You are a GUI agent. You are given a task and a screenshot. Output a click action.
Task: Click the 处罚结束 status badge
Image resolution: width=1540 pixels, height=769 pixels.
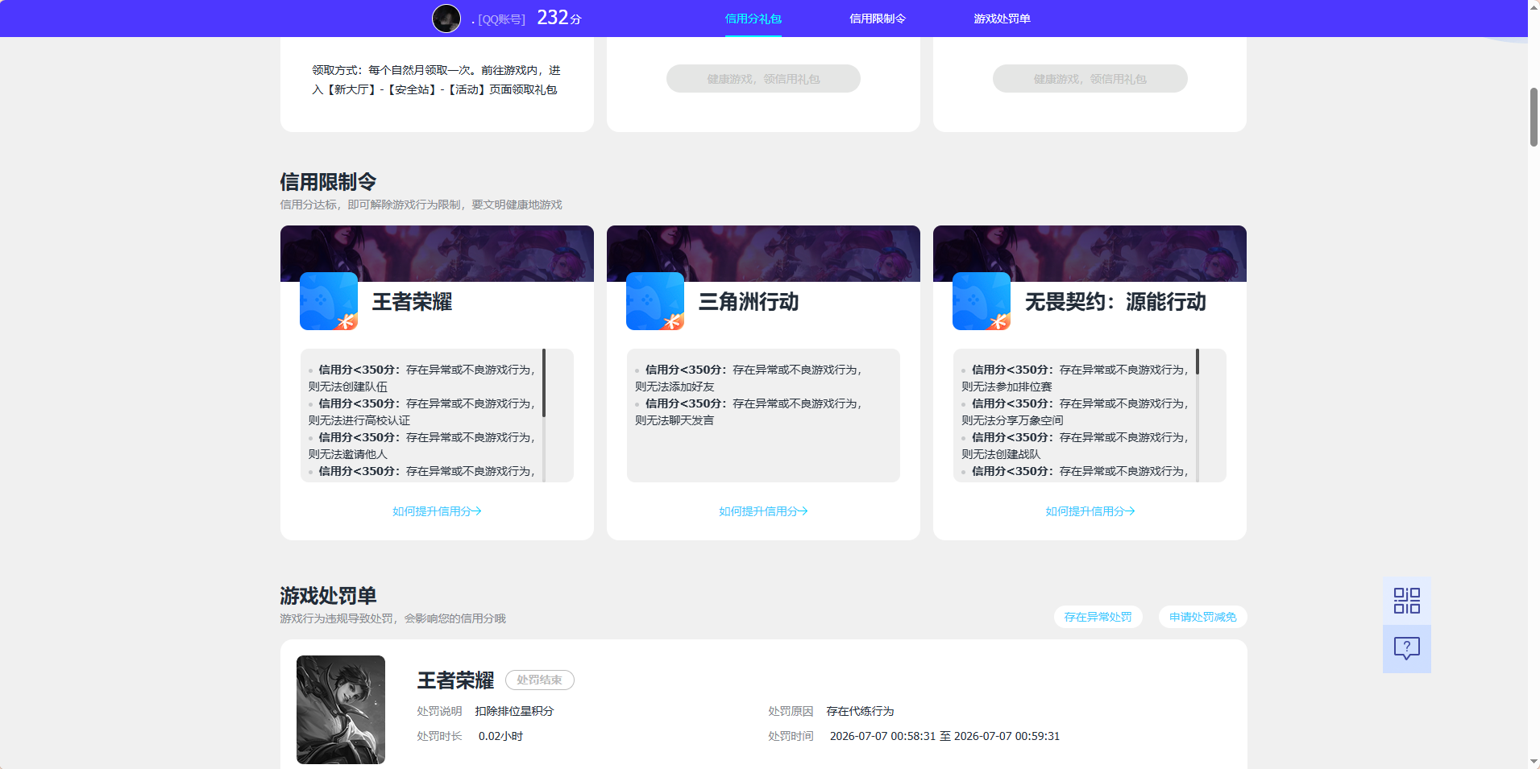pos(539,680)
